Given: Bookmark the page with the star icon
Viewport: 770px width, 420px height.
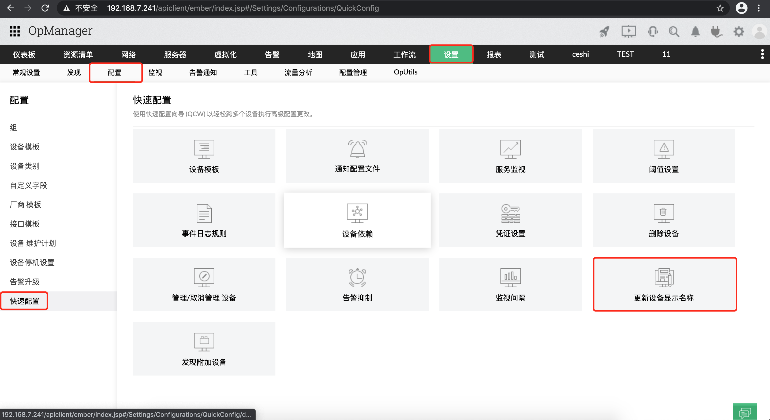Looking at the screenshot, I should coord(720,8).
